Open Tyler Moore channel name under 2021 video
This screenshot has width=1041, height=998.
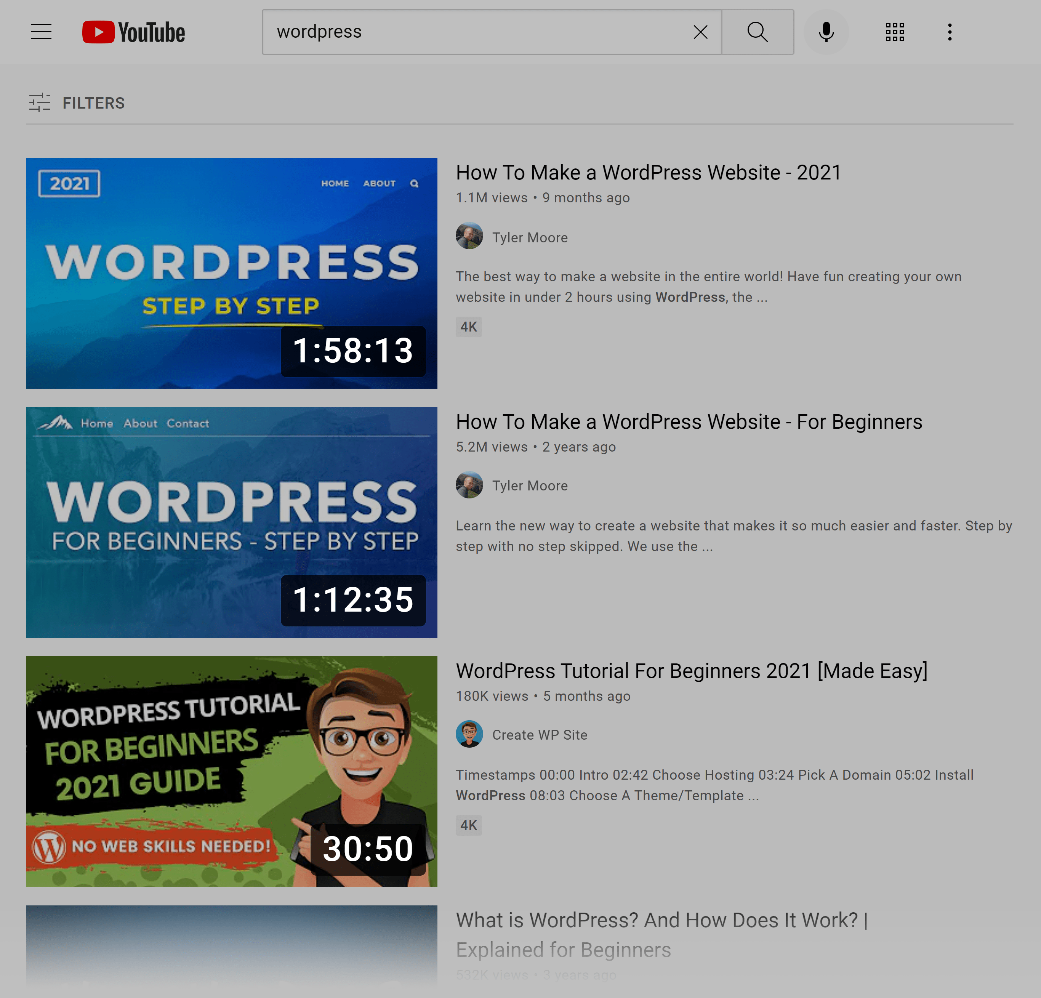click(x=530, y=237)
